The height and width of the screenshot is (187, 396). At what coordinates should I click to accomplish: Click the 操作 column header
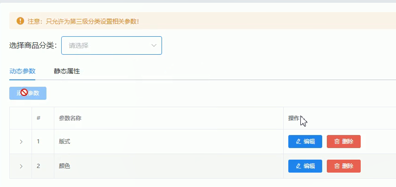(294, 118)
